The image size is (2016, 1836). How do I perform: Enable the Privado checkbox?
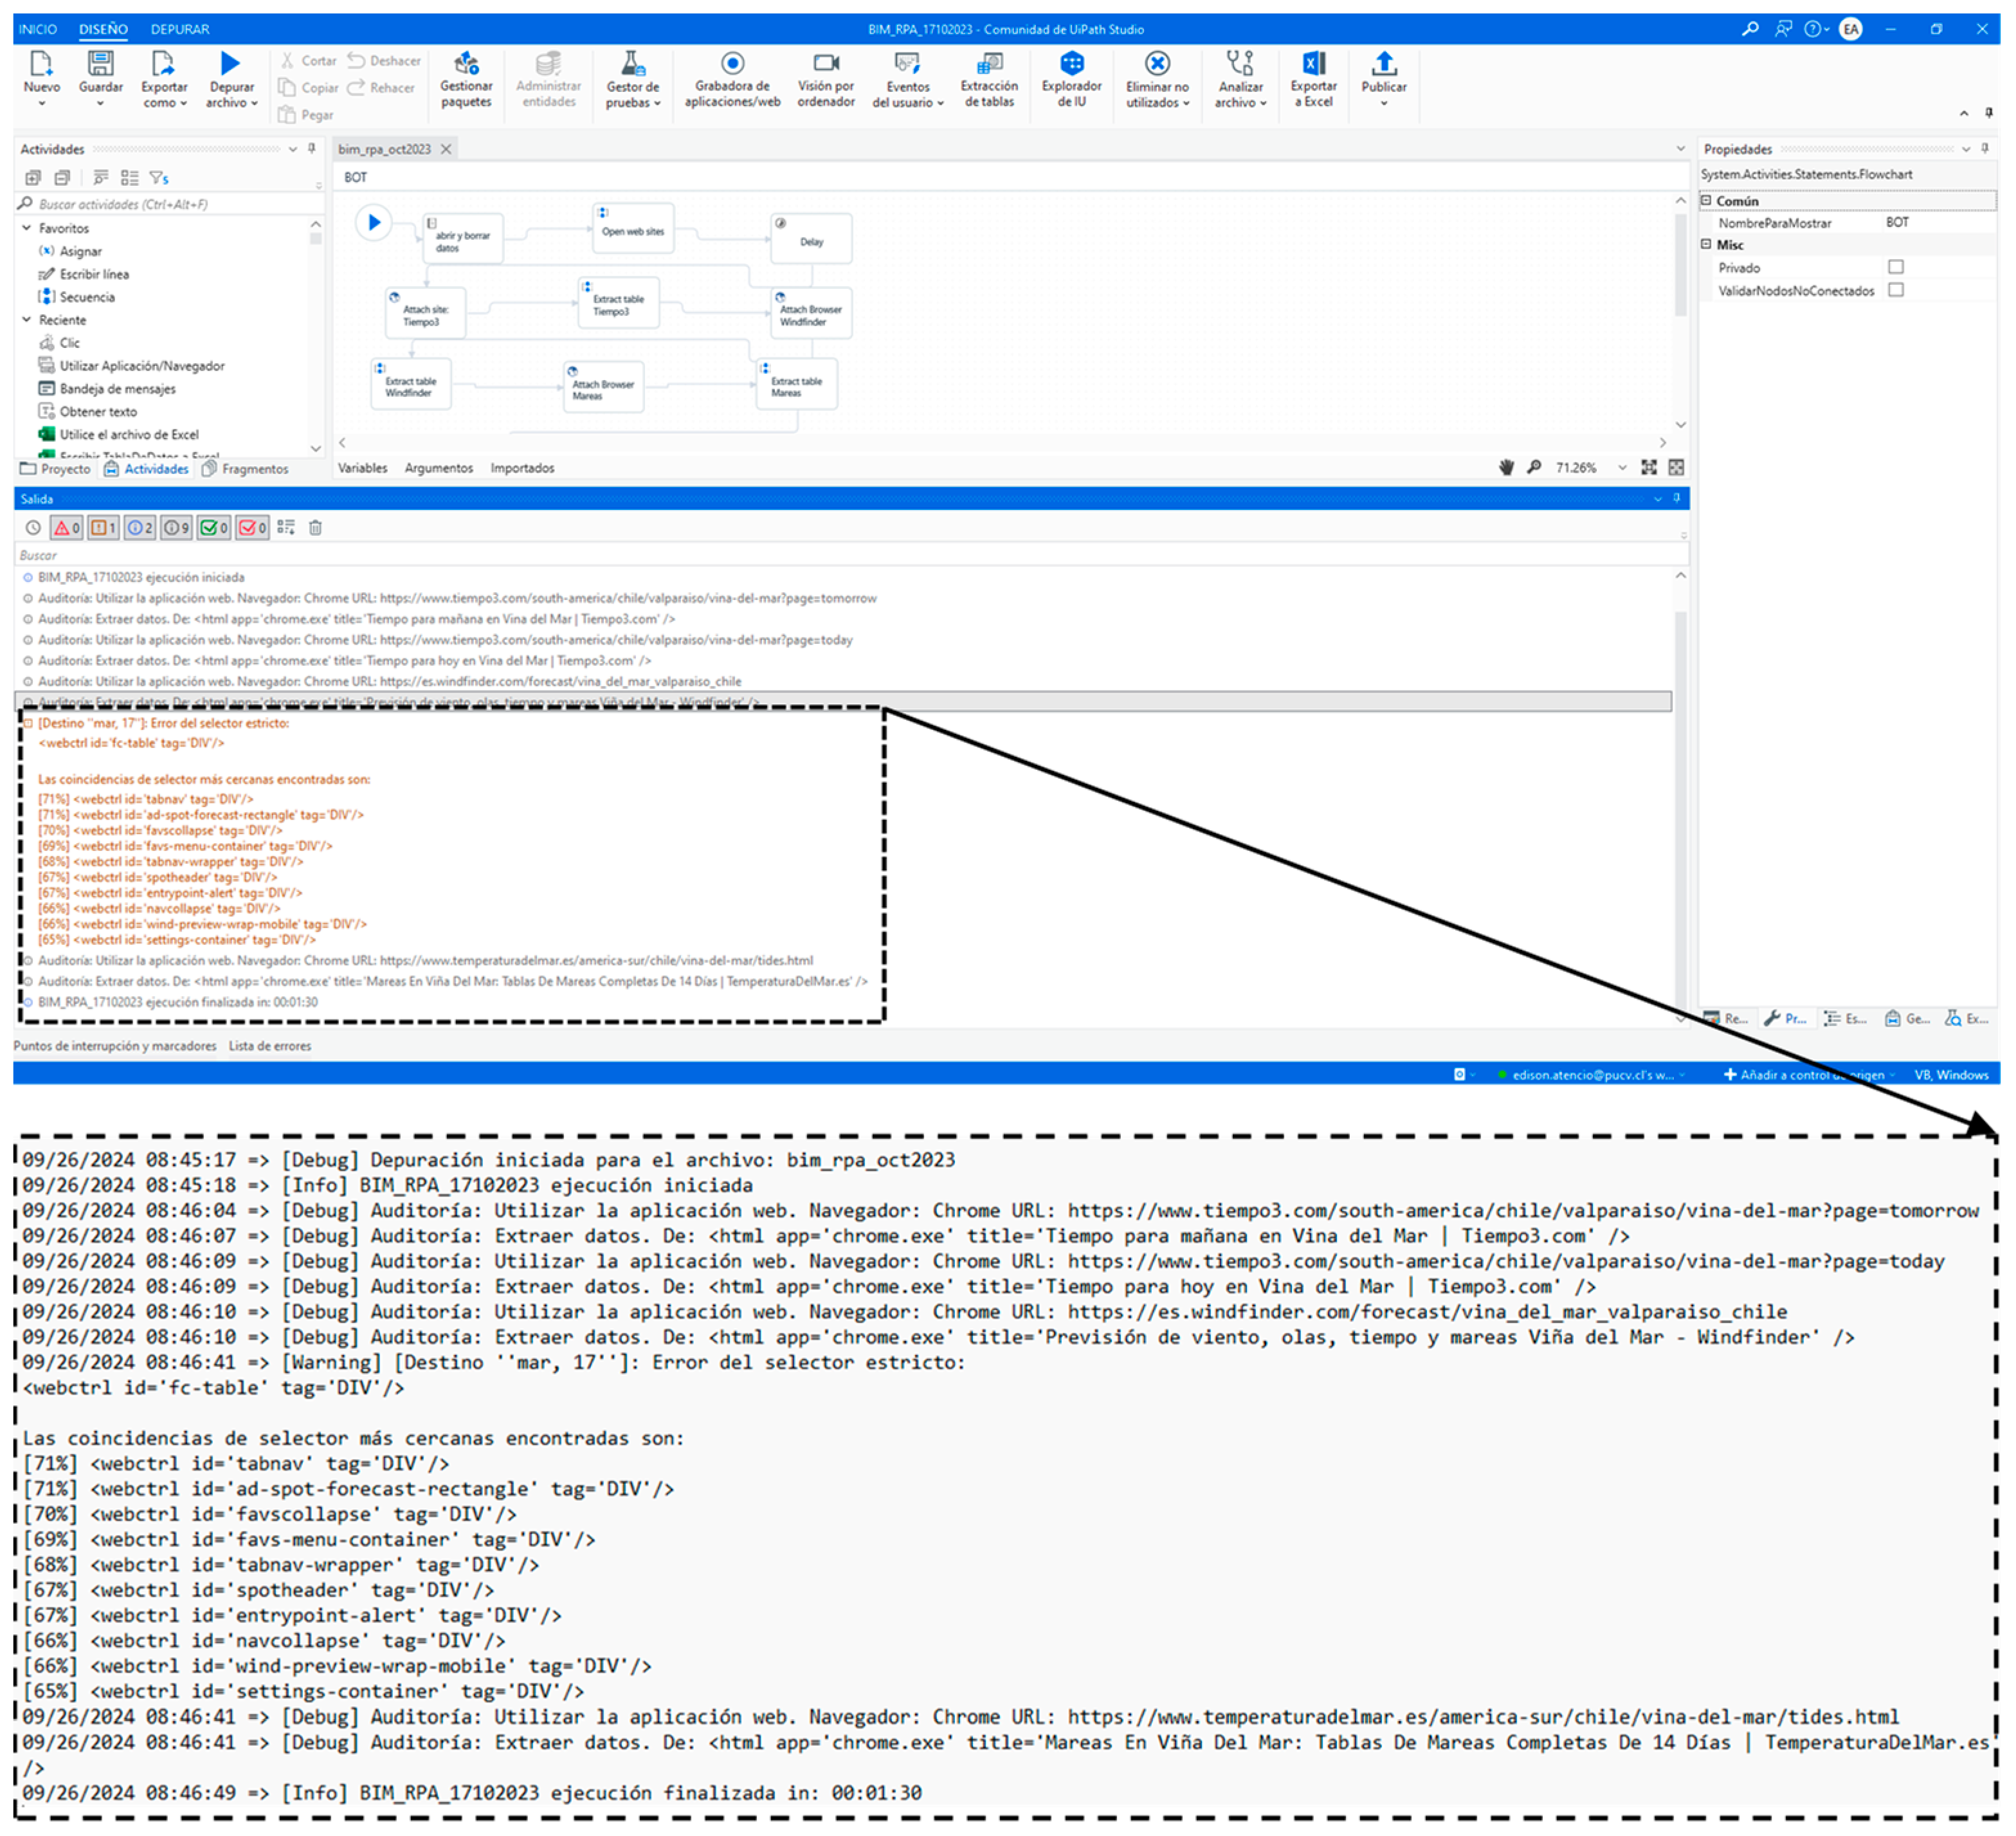click(x=1895, y=267)
